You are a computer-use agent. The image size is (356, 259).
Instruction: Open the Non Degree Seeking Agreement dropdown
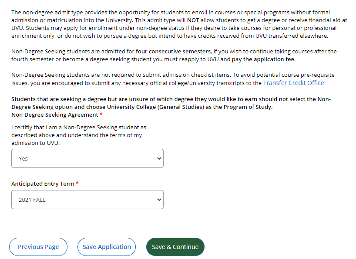tap(87, 158)
